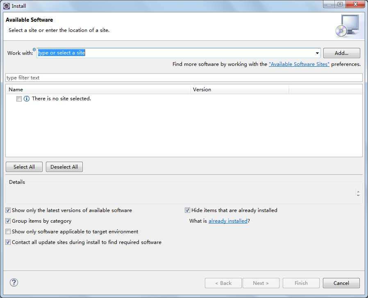
Task: Close the Install dialog with X button
Action: 355,4
